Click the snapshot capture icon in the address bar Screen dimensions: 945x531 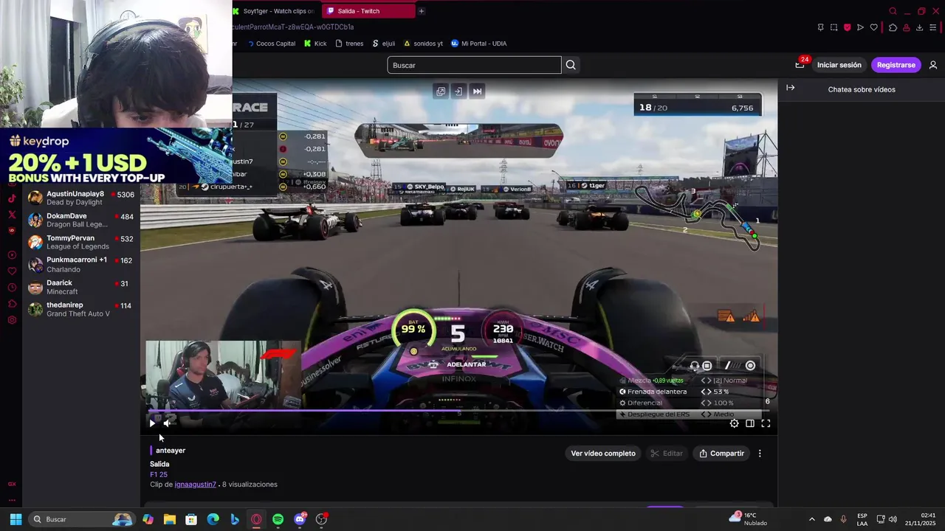click(x=834, y=27)
